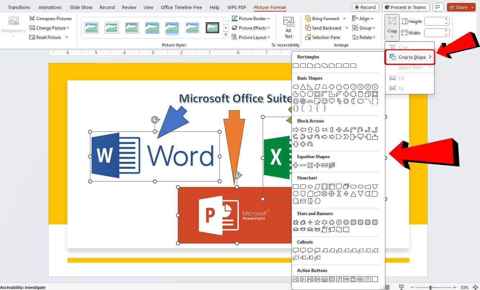Screen dimensions: 480x290
Task: Pick the plain Rectangle in Rectangles
Action: tap(296, 66)
